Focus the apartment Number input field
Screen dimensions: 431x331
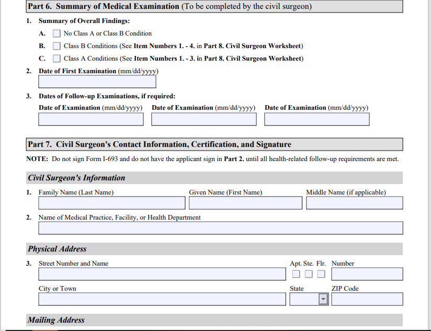pos(367,274)
